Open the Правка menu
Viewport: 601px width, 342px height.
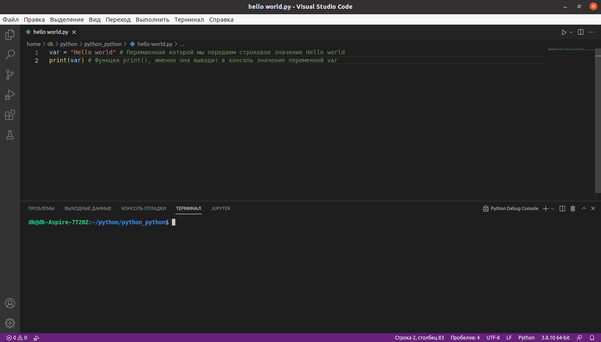35,20
